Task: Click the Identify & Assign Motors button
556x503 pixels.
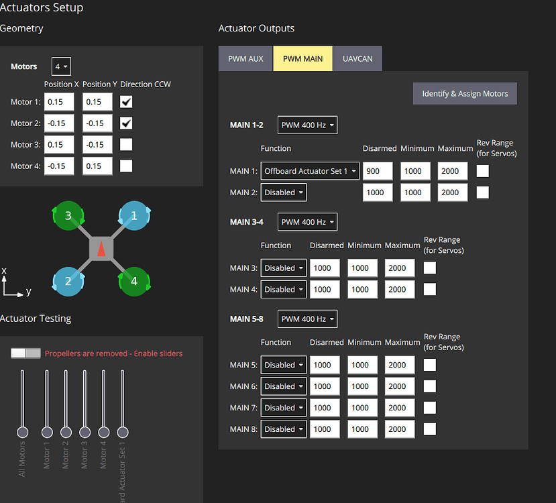Action: [x=464, y=93]
